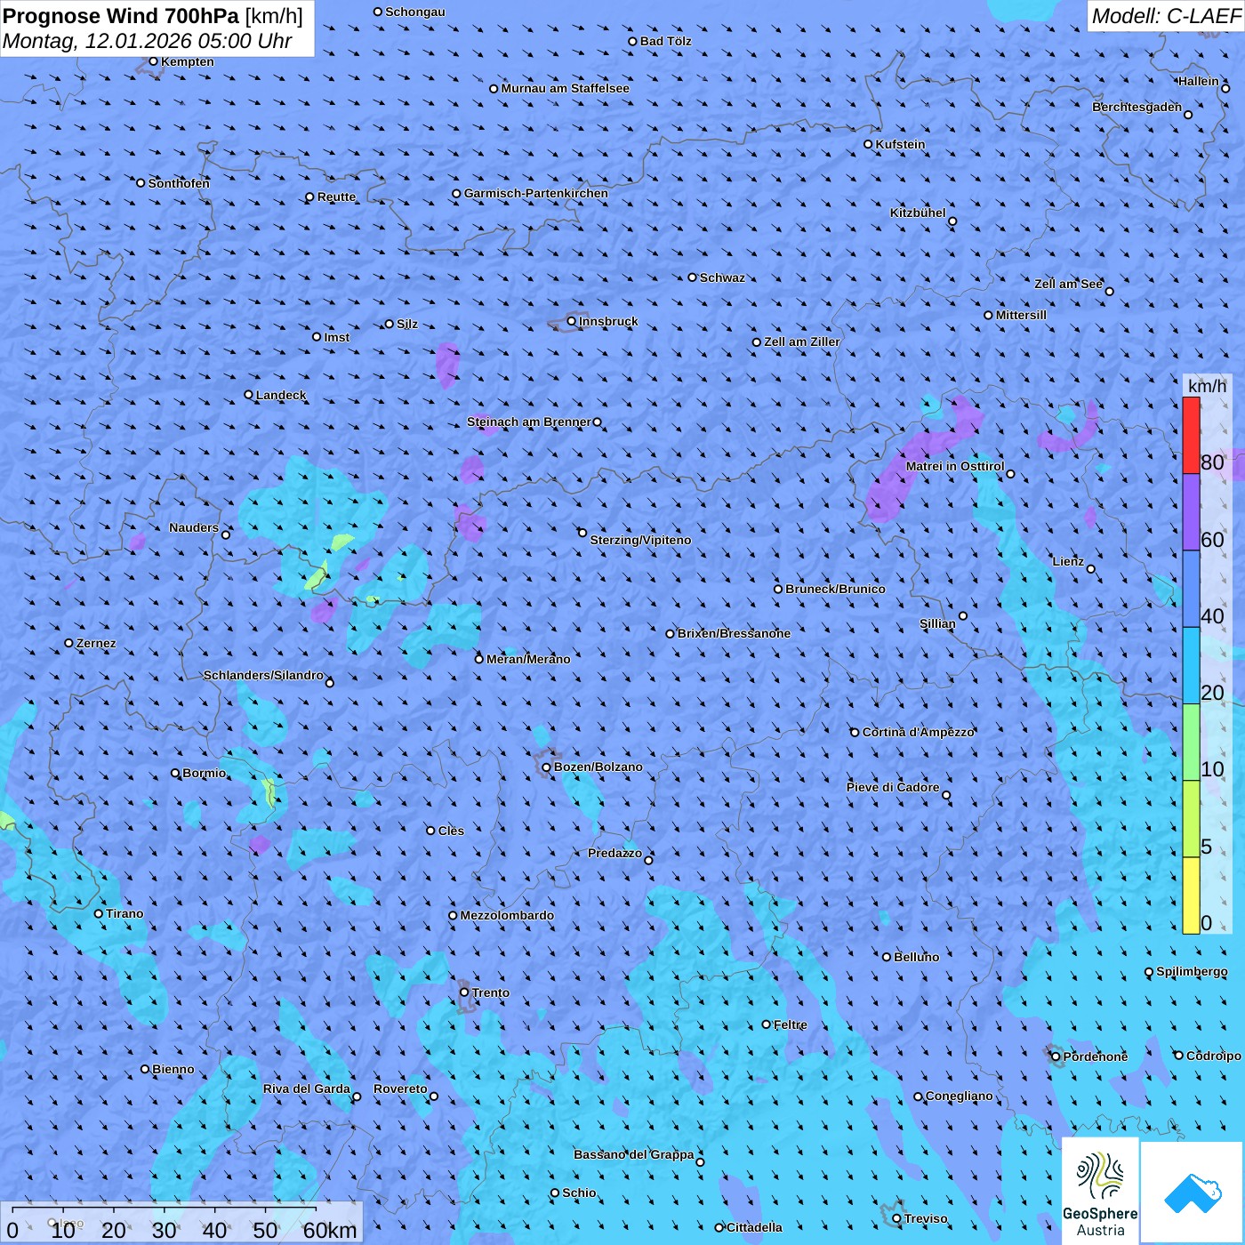Click the Kitzbühel city marker
This screenshot has height=1245, width=1245.
(x=952, y=221)
